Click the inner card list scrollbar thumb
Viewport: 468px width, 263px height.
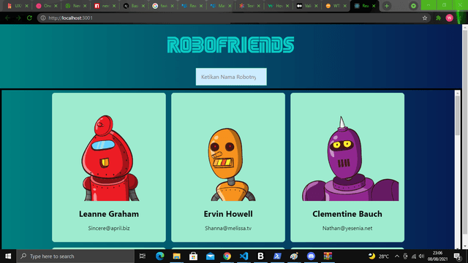click(457, 115)
